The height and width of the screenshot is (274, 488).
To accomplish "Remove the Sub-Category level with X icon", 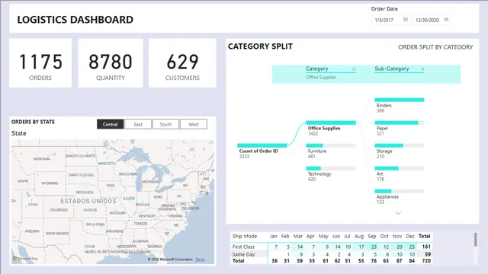I will tap(422, 69).
